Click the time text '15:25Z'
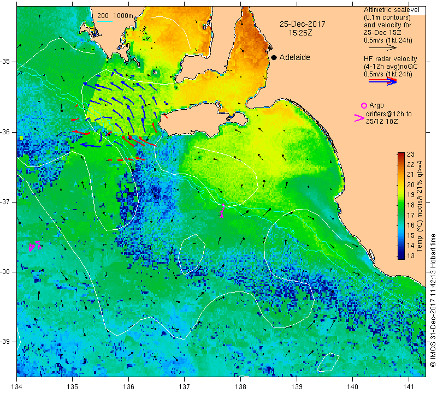 [300, 33]
